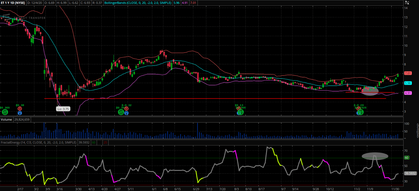Click the 3/16 date label on time axis
Viewport: 419px width, 191px height.
tap(59, 189)
